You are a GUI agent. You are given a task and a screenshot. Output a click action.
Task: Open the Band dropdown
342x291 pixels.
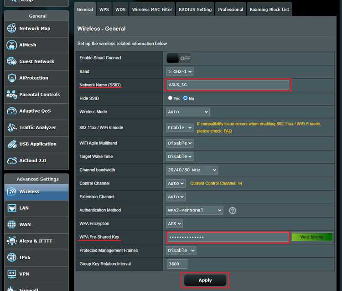coord(180,71)
